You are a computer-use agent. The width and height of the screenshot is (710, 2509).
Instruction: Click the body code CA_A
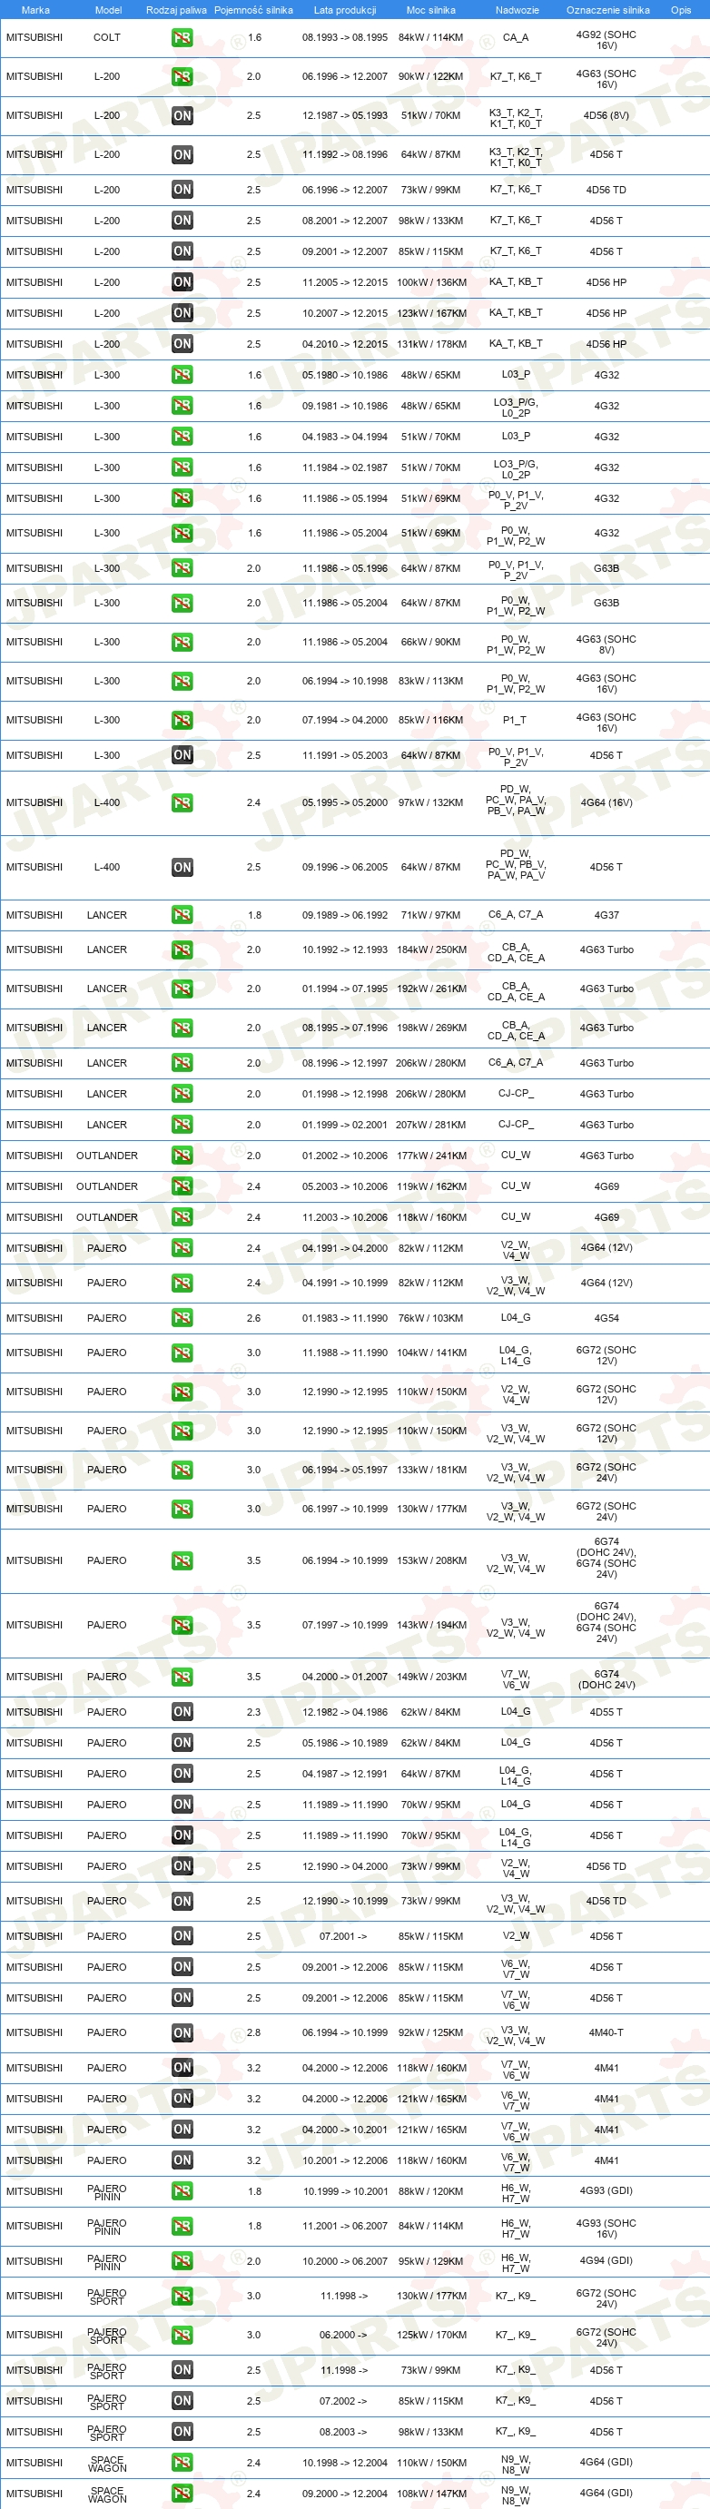coord(517,38)
